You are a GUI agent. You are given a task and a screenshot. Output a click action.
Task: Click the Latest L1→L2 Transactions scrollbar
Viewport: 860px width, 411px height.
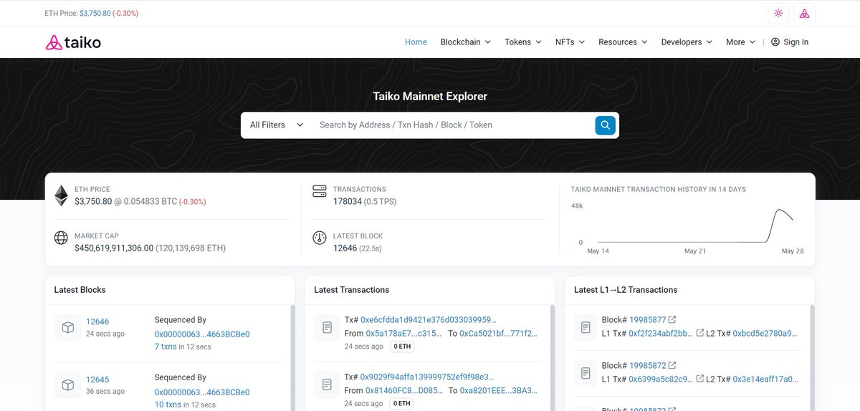pyautogui.click(x=812, y=357)
